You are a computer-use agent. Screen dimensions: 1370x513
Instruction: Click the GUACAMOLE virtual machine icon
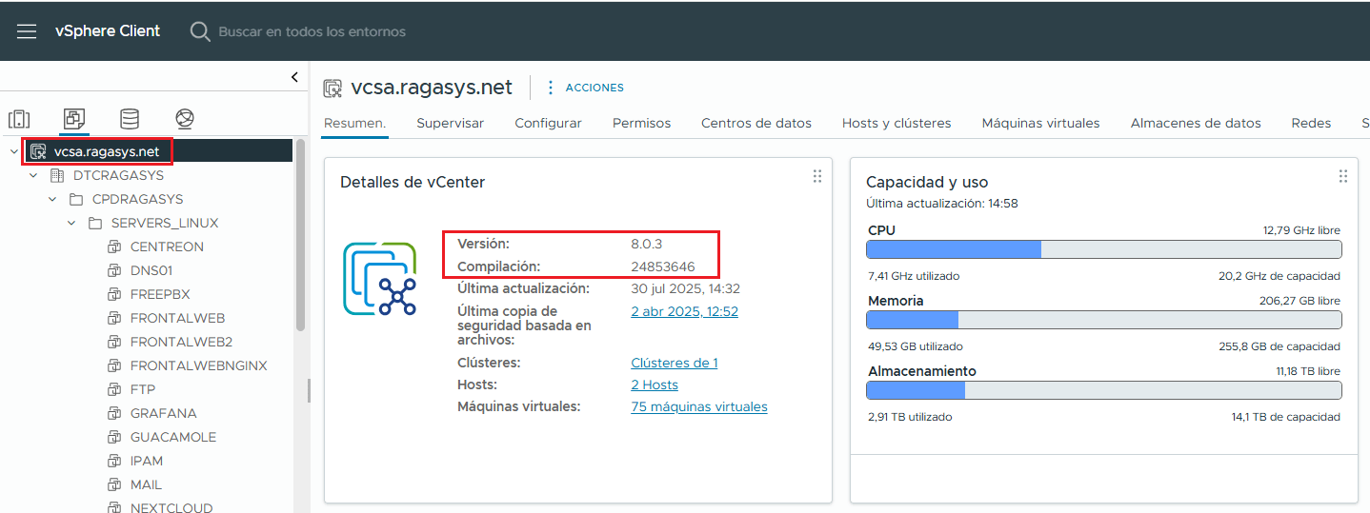pyautogui.click(x=114, y=437)
